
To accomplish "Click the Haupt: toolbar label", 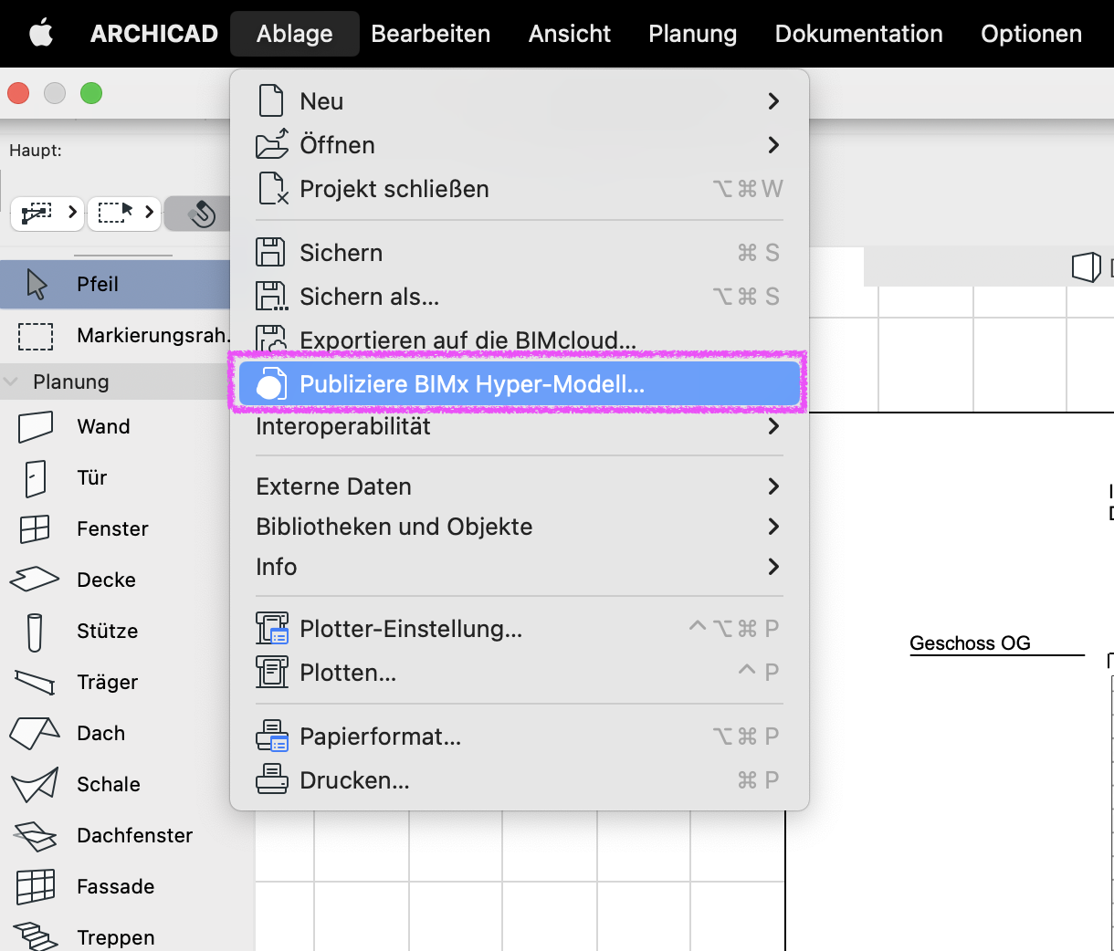I will [x=36, y=151].
